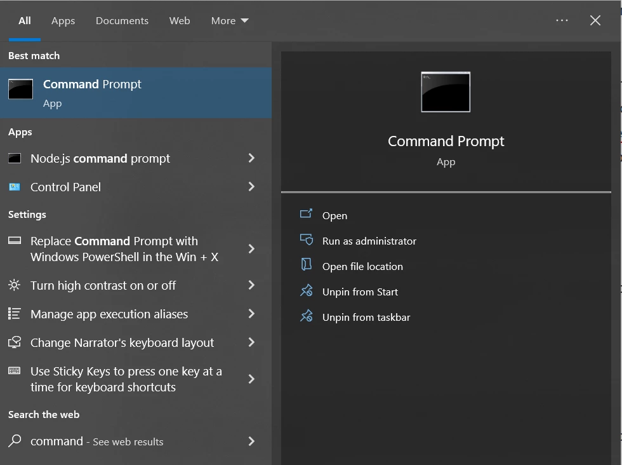Switch to the Apps search tab

tap(63, 21)
